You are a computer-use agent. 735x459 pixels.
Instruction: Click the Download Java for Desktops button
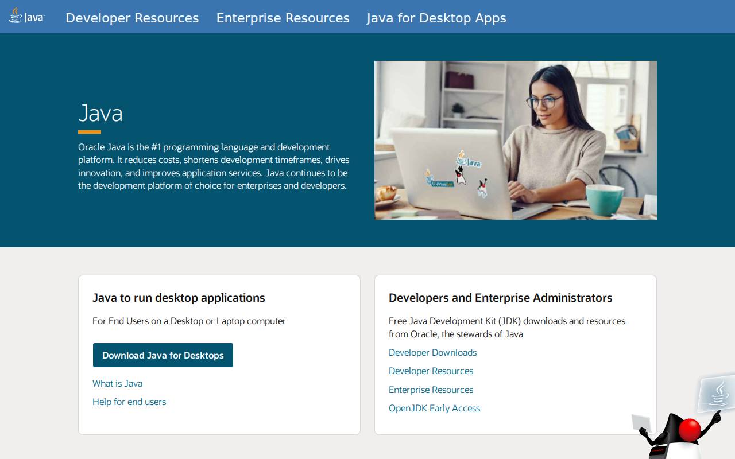[x=163, y=355]
